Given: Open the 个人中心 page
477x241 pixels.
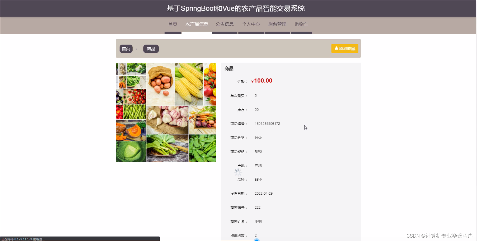Looking at the screenshot, I should coord(251,24).
